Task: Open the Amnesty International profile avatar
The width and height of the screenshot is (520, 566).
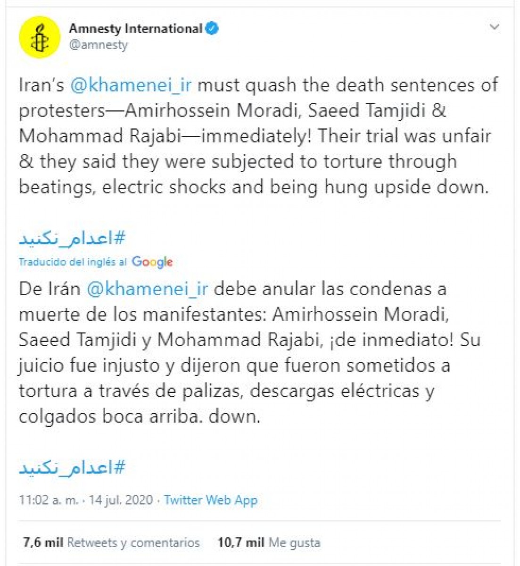Action: coord(40,37)
